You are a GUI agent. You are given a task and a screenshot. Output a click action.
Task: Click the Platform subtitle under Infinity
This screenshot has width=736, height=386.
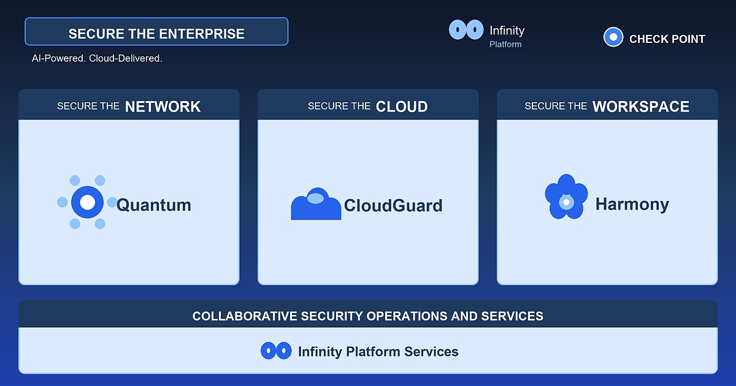(505, 44)
